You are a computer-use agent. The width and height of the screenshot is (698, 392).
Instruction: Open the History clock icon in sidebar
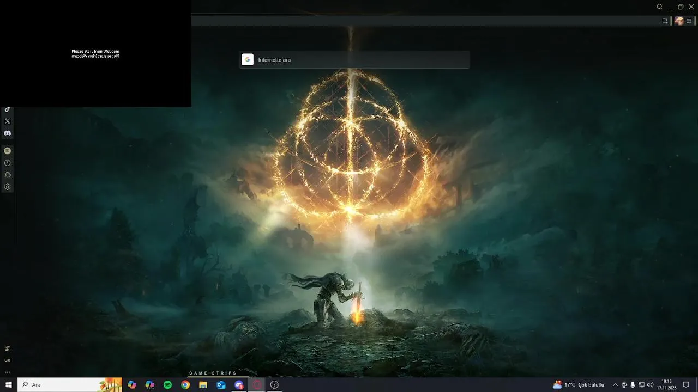coord(8,163)
